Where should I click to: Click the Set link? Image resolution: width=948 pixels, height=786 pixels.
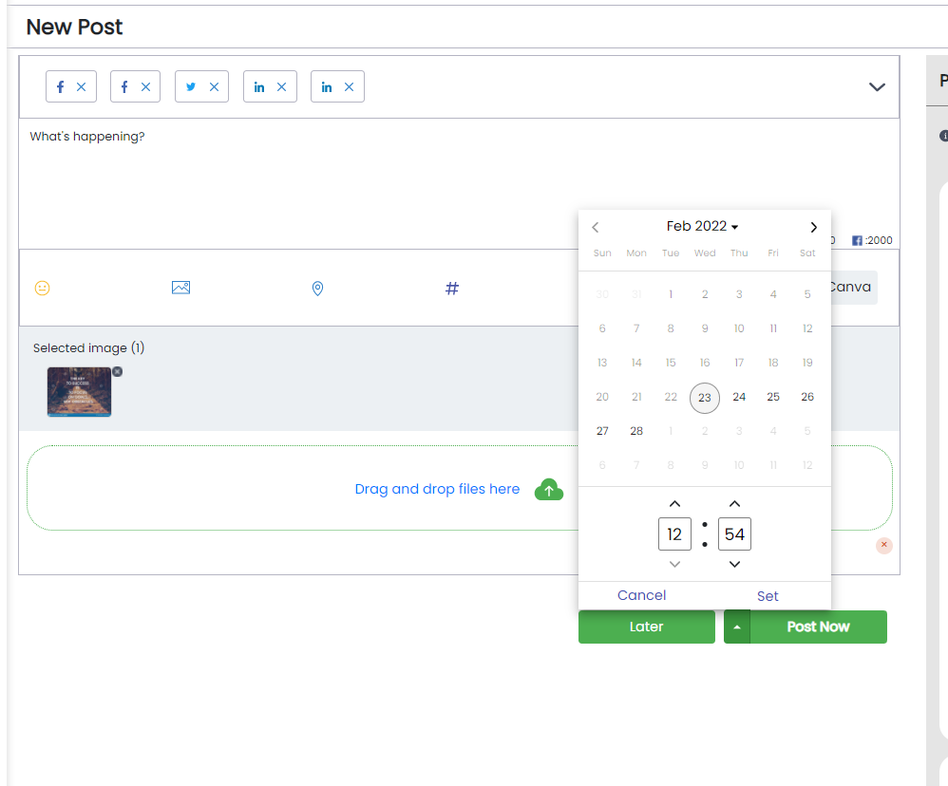click(768, 596)
